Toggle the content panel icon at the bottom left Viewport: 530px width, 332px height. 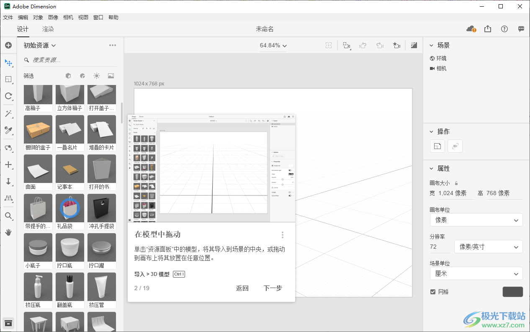8,323
